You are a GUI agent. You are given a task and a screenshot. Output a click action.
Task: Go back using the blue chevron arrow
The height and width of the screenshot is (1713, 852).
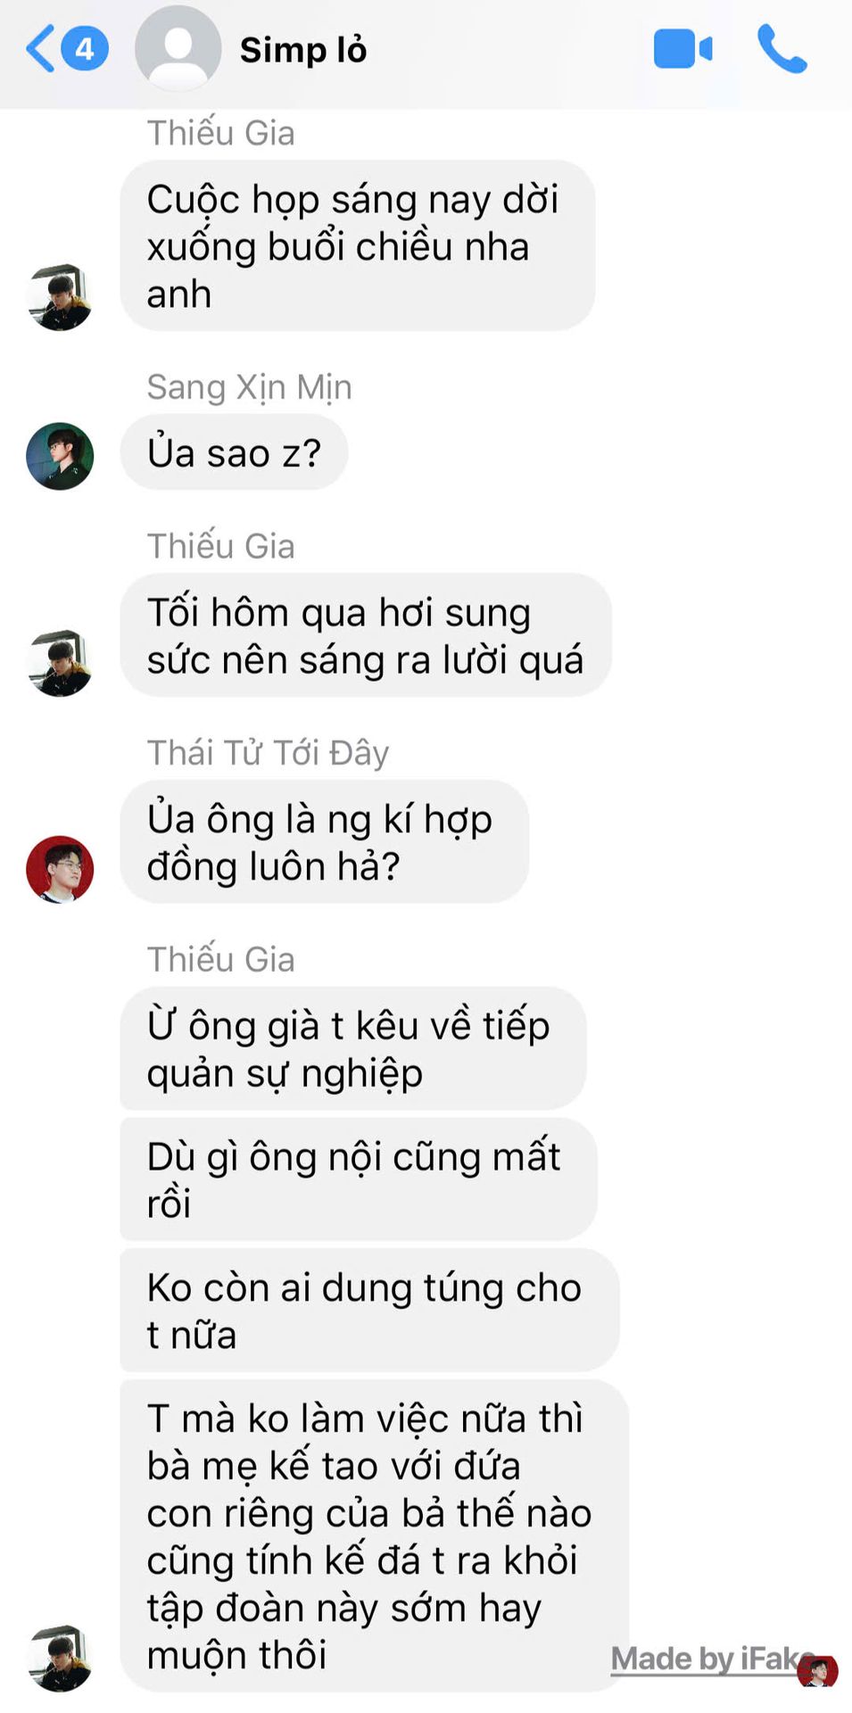tap(40, 48)
